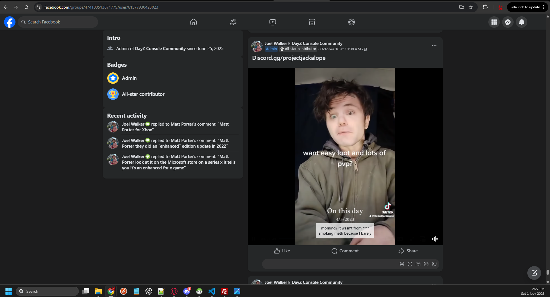Click the Relaunch to update button
The height and width of the screenshot is (297, 550).
pyautogui.click(x=525, y=7)
